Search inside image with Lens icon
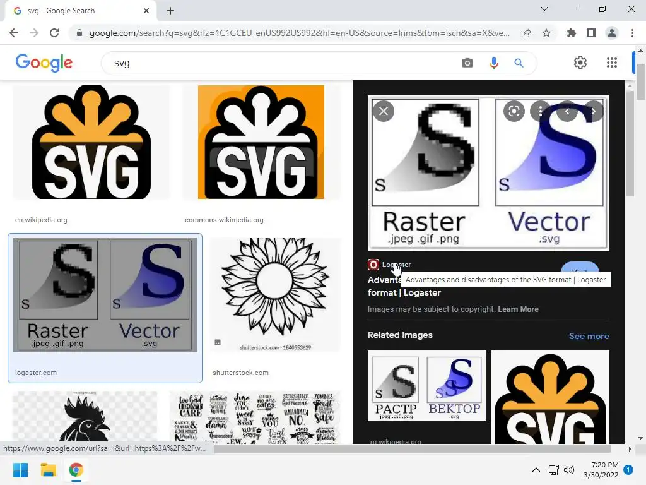The height and width of the screenshot is (485, 646). [514, 111]
